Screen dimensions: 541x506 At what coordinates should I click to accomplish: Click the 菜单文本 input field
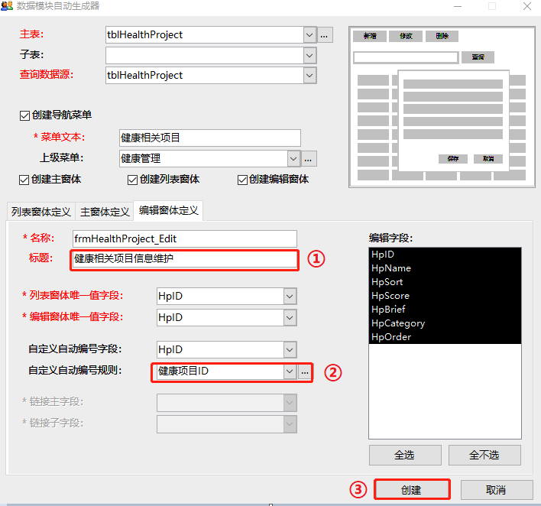[210, 138]
